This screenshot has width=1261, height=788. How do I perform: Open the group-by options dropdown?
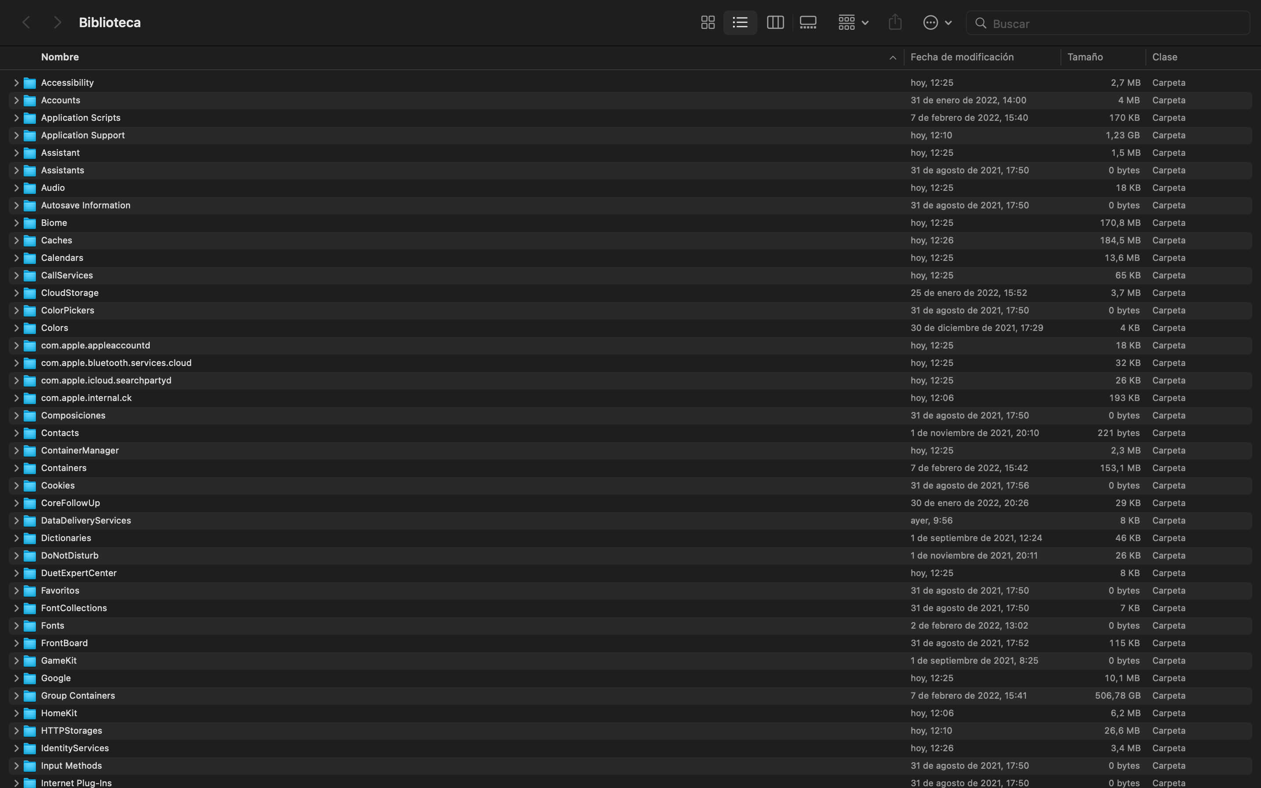click(853, 22)
